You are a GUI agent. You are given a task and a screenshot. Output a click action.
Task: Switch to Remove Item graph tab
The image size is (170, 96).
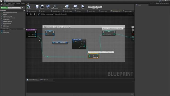coord(92,11)
